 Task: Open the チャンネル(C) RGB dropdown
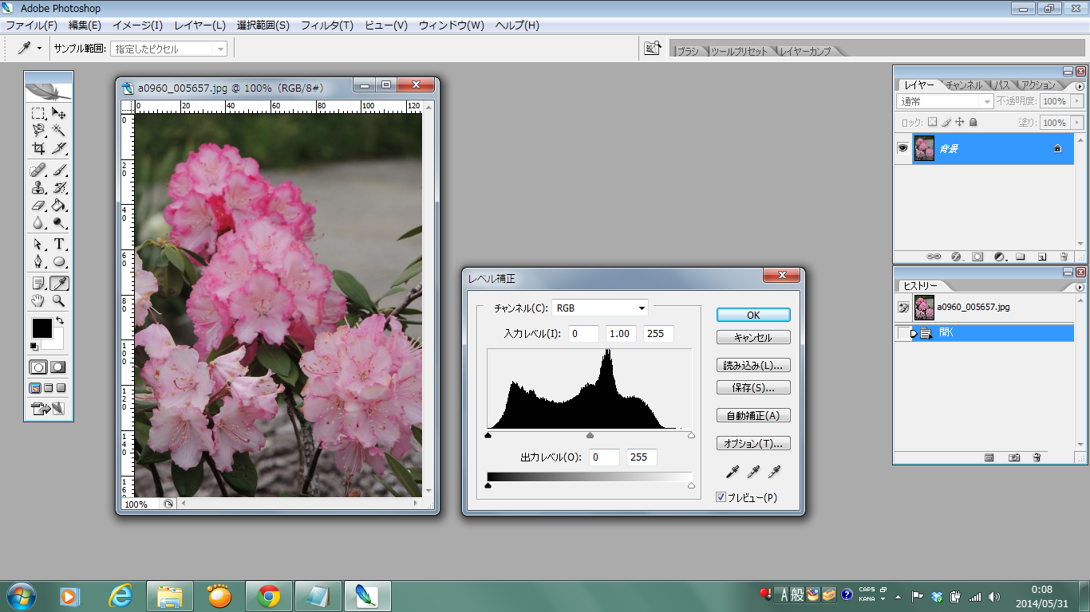(600, 308)
